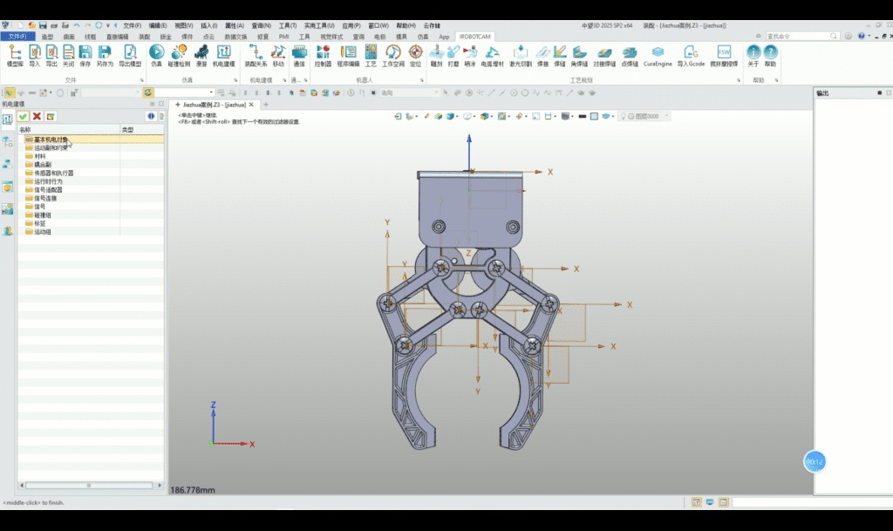The height and width of the screenshot is (531, 893).
Task: Click the 导出模型 export model icon
Action: pyautogui.click(x=130, y=56)
